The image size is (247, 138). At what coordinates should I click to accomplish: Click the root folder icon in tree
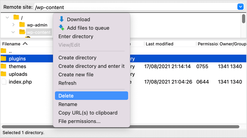coord(16,17)
